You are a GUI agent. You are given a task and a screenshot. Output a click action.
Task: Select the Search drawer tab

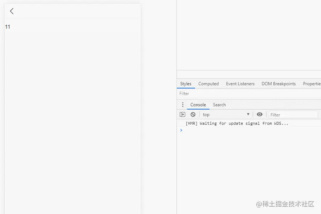point(219,105)
